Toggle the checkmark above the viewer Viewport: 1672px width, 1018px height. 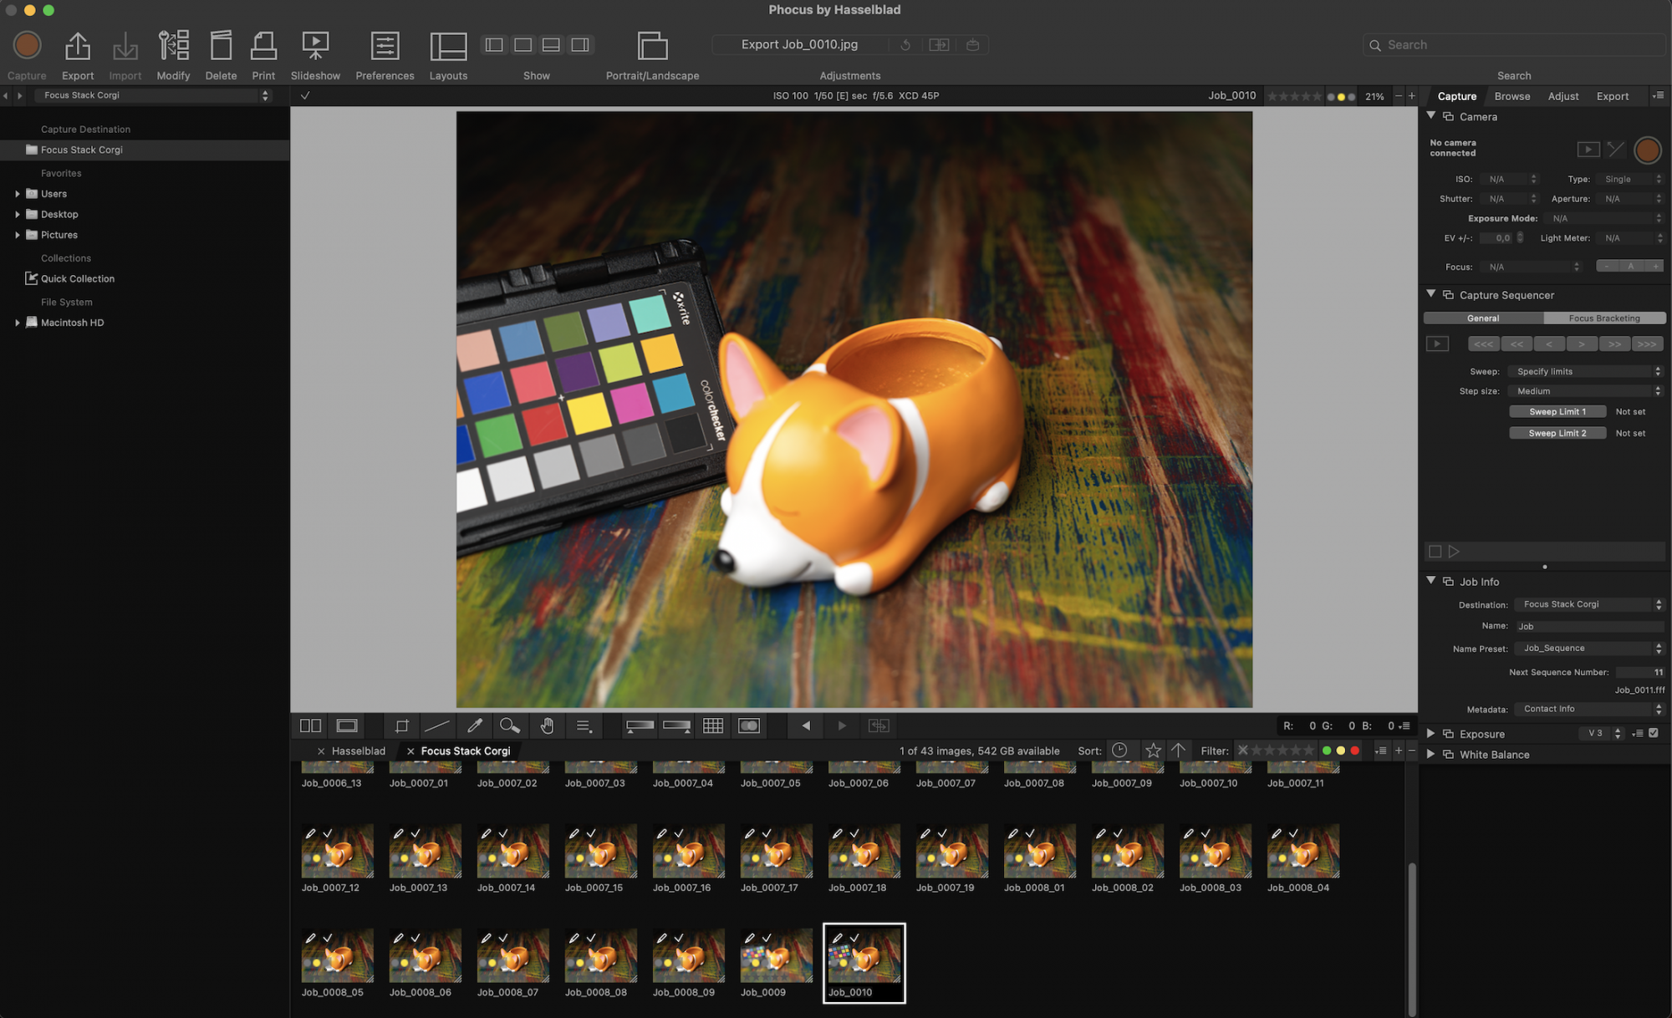point(305,95)
